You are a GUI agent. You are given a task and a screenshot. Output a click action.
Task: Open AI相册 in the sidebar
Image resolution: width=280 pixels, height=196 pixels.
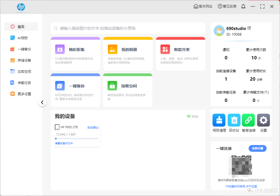[21, 38]
